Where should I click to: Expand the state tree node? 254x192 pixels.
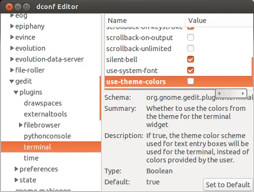click(16, 180)
